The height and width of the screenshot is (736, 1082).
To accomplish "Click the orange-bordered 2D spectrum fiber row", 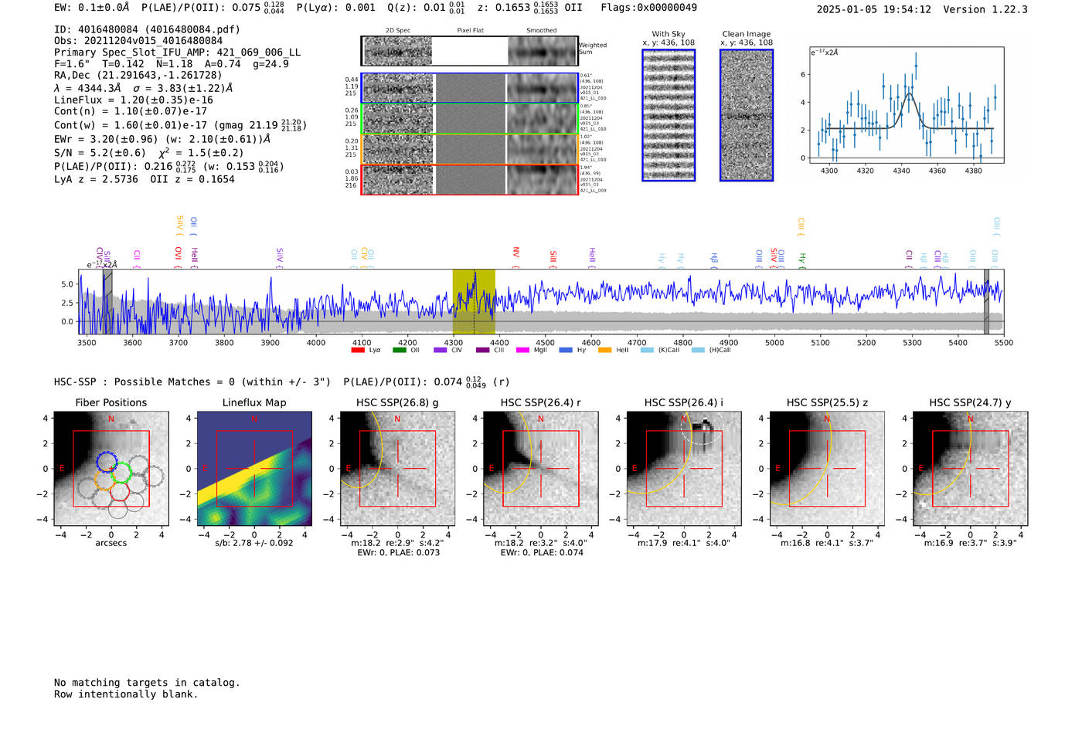I will (x=470, y=149).
